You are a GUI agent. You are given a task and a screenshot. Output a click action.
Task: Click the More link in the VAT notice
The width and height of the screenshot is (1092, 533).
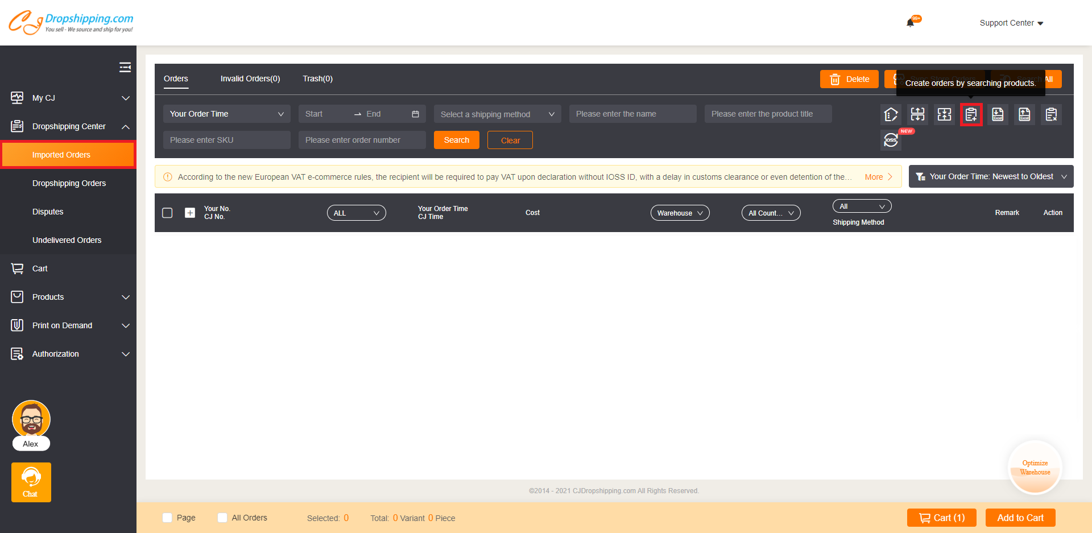[874, 176]
